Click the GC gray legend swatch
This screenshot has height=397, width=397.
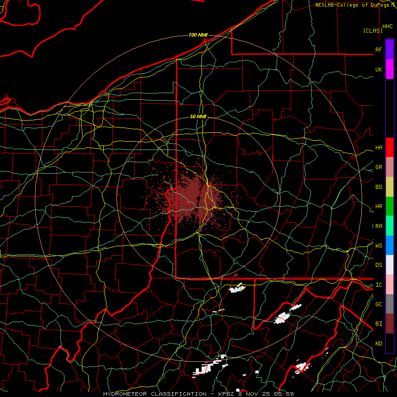tap(390, 304)
